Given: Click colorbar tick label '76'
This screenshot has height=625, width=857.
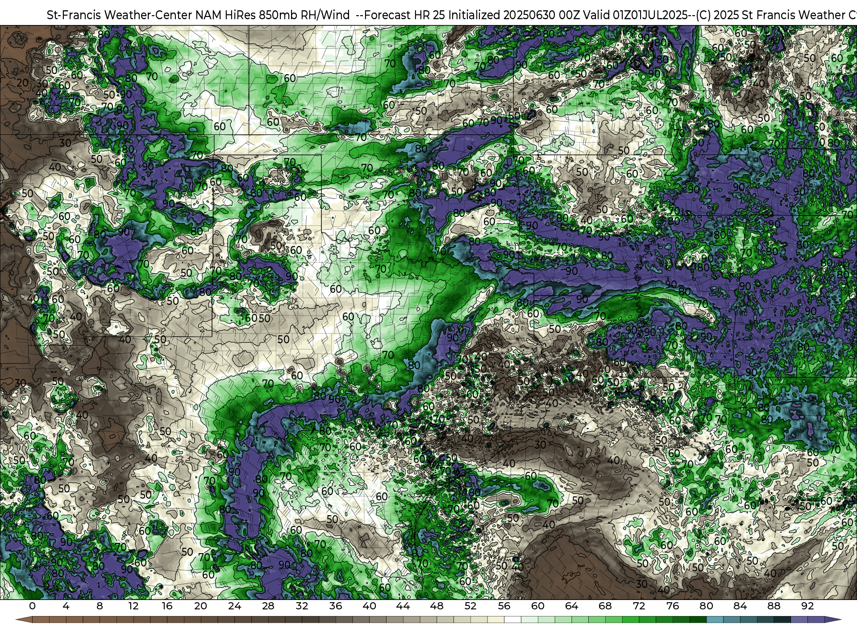Looking at the screenshot, I should 672,606.
